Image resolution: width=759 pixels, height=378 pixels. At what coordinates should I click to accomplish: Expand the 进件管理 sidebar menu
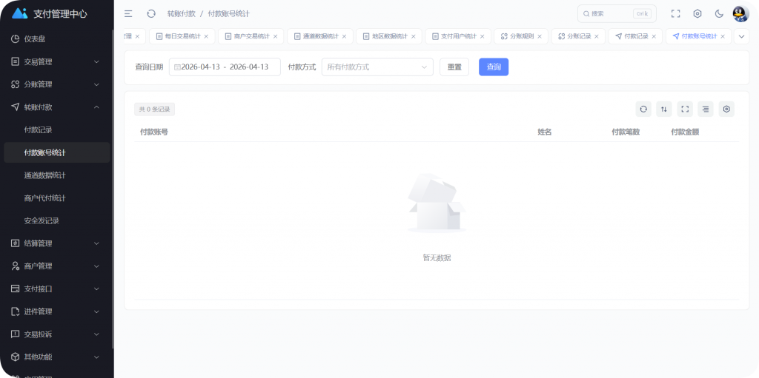click(x=56, y=311)
